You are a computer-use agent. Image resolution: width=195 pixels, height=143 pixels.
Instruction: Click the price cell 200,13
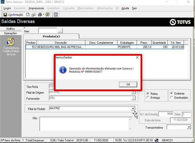click(144, 47)
